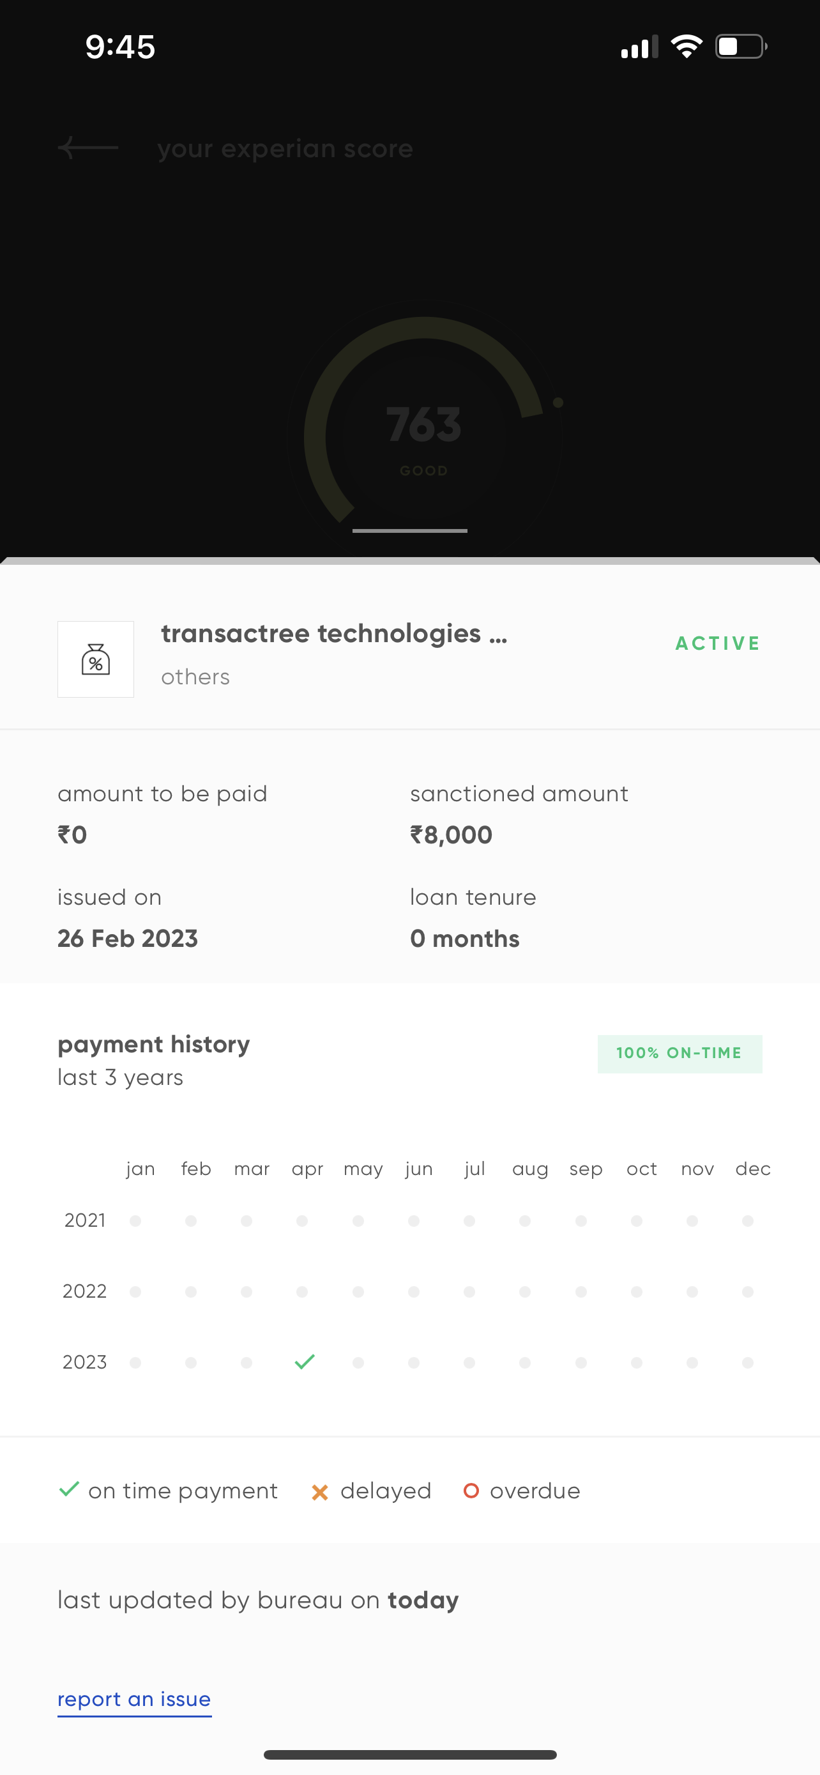
Task: Tap the Wi-Fi status icon
Action: pos(686,47)
